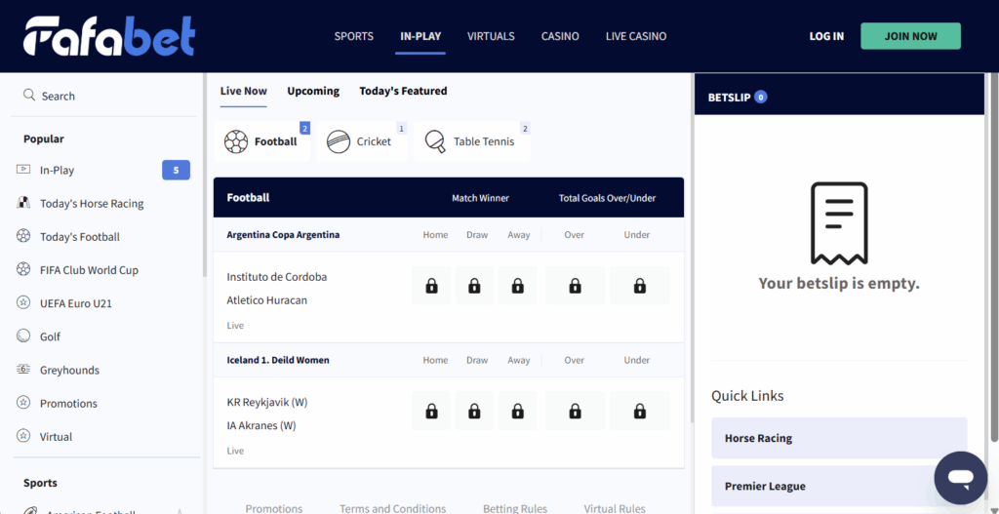Open the Promotions footer link

coord(274,508)
